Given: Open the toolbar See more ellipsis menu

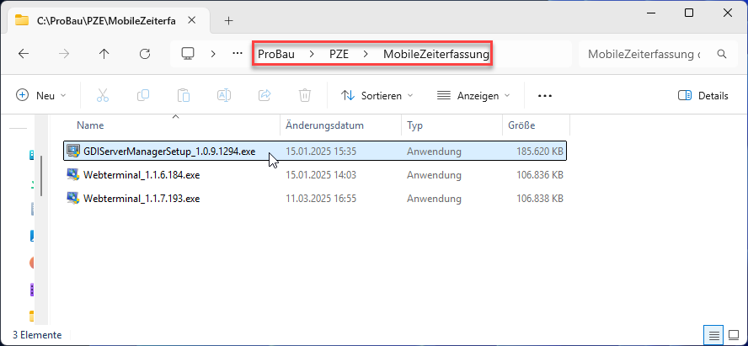Looking at the screenshot, I should click(x=545, y=96).
